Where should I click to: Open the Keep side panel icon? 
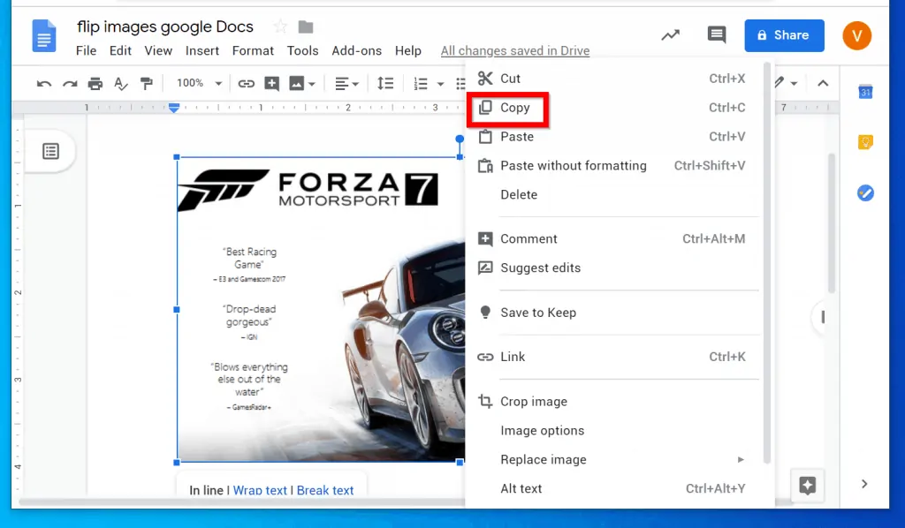click(865, 142)
